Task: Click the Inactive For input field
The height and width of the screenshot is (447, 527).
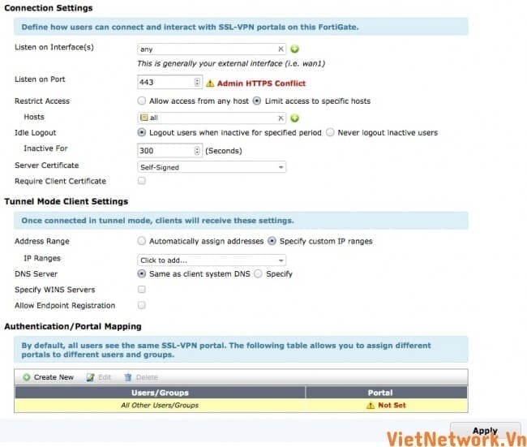Action: 169,151
